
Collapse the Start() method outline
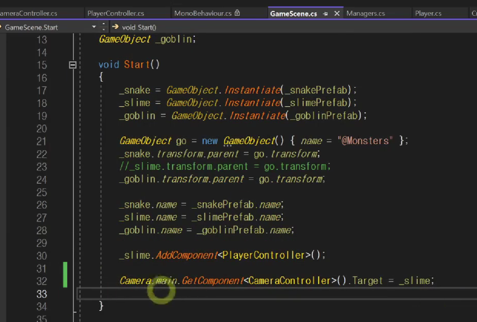[x=72, y=65]
